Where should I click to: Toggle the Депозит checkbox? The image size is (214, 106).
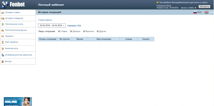point(71,31)
